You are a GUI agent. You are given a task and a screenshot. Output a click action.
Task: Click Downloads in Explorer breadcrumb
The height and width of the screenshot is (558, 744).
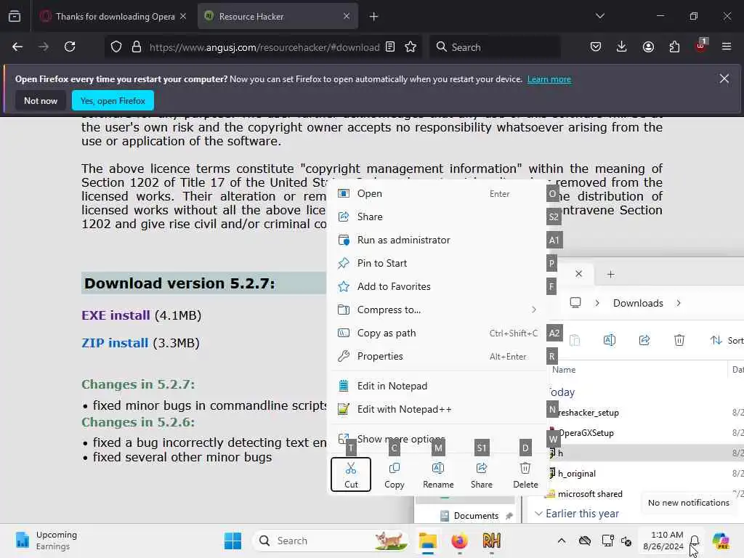pyautogui.click(x=638, y=303)
